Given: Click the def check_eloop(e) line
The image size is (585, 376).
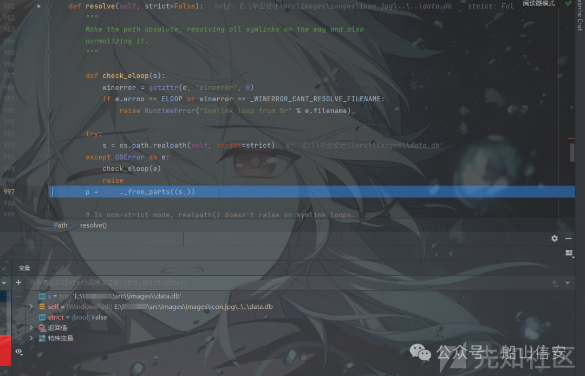Looking at the screenshot, I should [x=125, y=76].
